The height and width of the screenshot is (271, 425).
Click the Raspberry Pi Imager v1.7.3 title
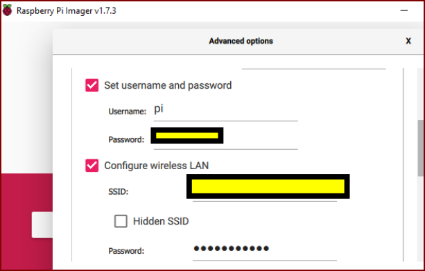67,11
